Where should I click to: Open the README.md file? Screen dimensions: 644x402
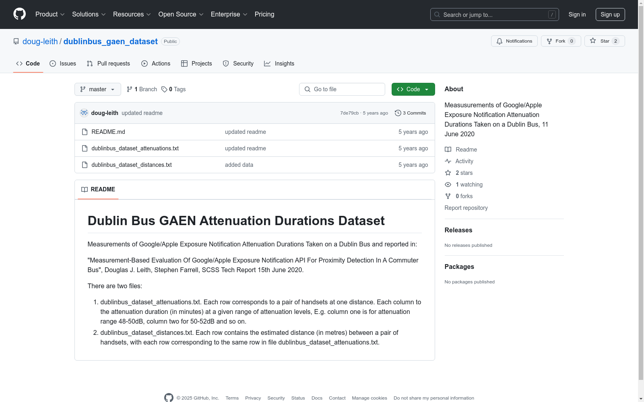point(108,132)
